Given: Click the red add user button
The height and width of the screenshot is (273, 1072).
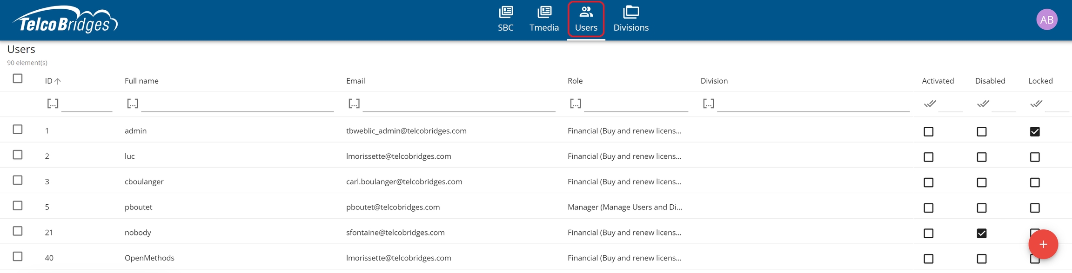Looking at the screenshot, I should pyautogui.click(x=1043, y=244).
